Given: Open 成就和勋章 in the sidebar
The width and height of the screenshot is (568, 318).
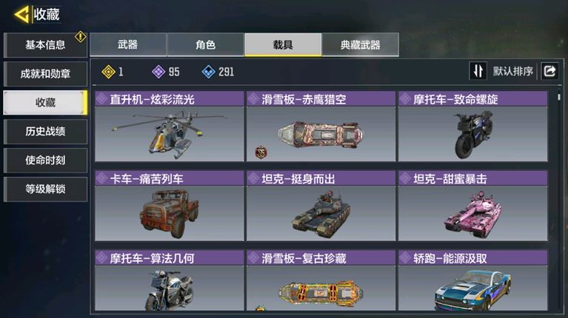Looking at the screenshot, I should [45, 74].
